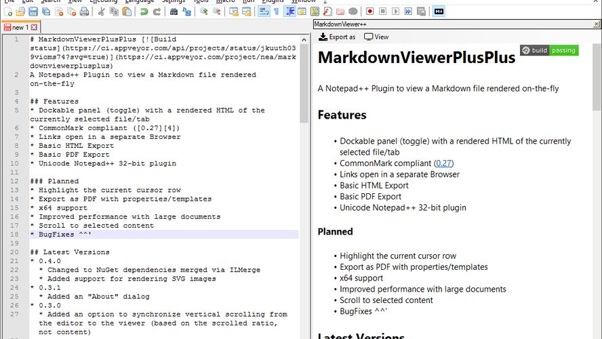
Task: Copy selection with the Copy icon
Action: pos(114,12)
